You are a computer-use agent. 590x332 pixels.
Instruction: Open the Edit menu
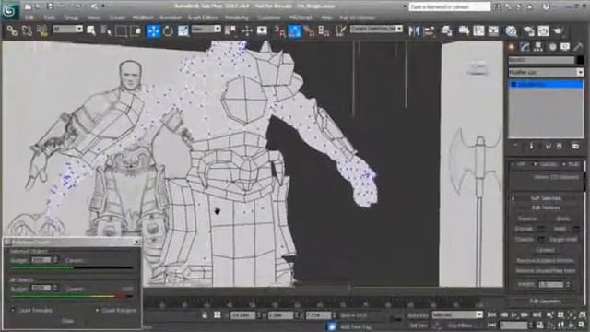tap(29, 18)
